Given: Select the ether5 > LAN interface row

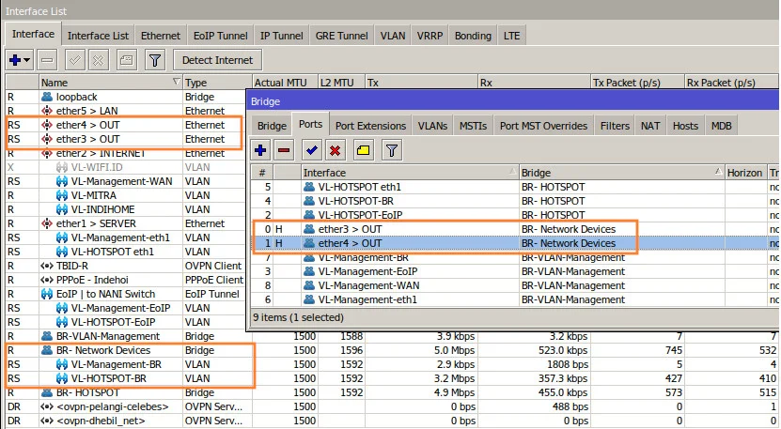Looking at the screenshot, I should coord(126,111).
